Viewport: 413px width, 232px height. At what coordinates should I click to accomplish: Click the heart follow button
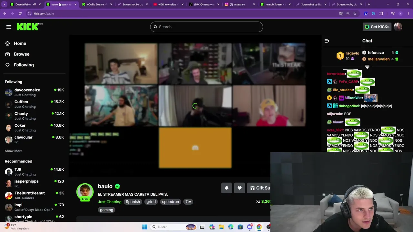[x=239, y=188]
